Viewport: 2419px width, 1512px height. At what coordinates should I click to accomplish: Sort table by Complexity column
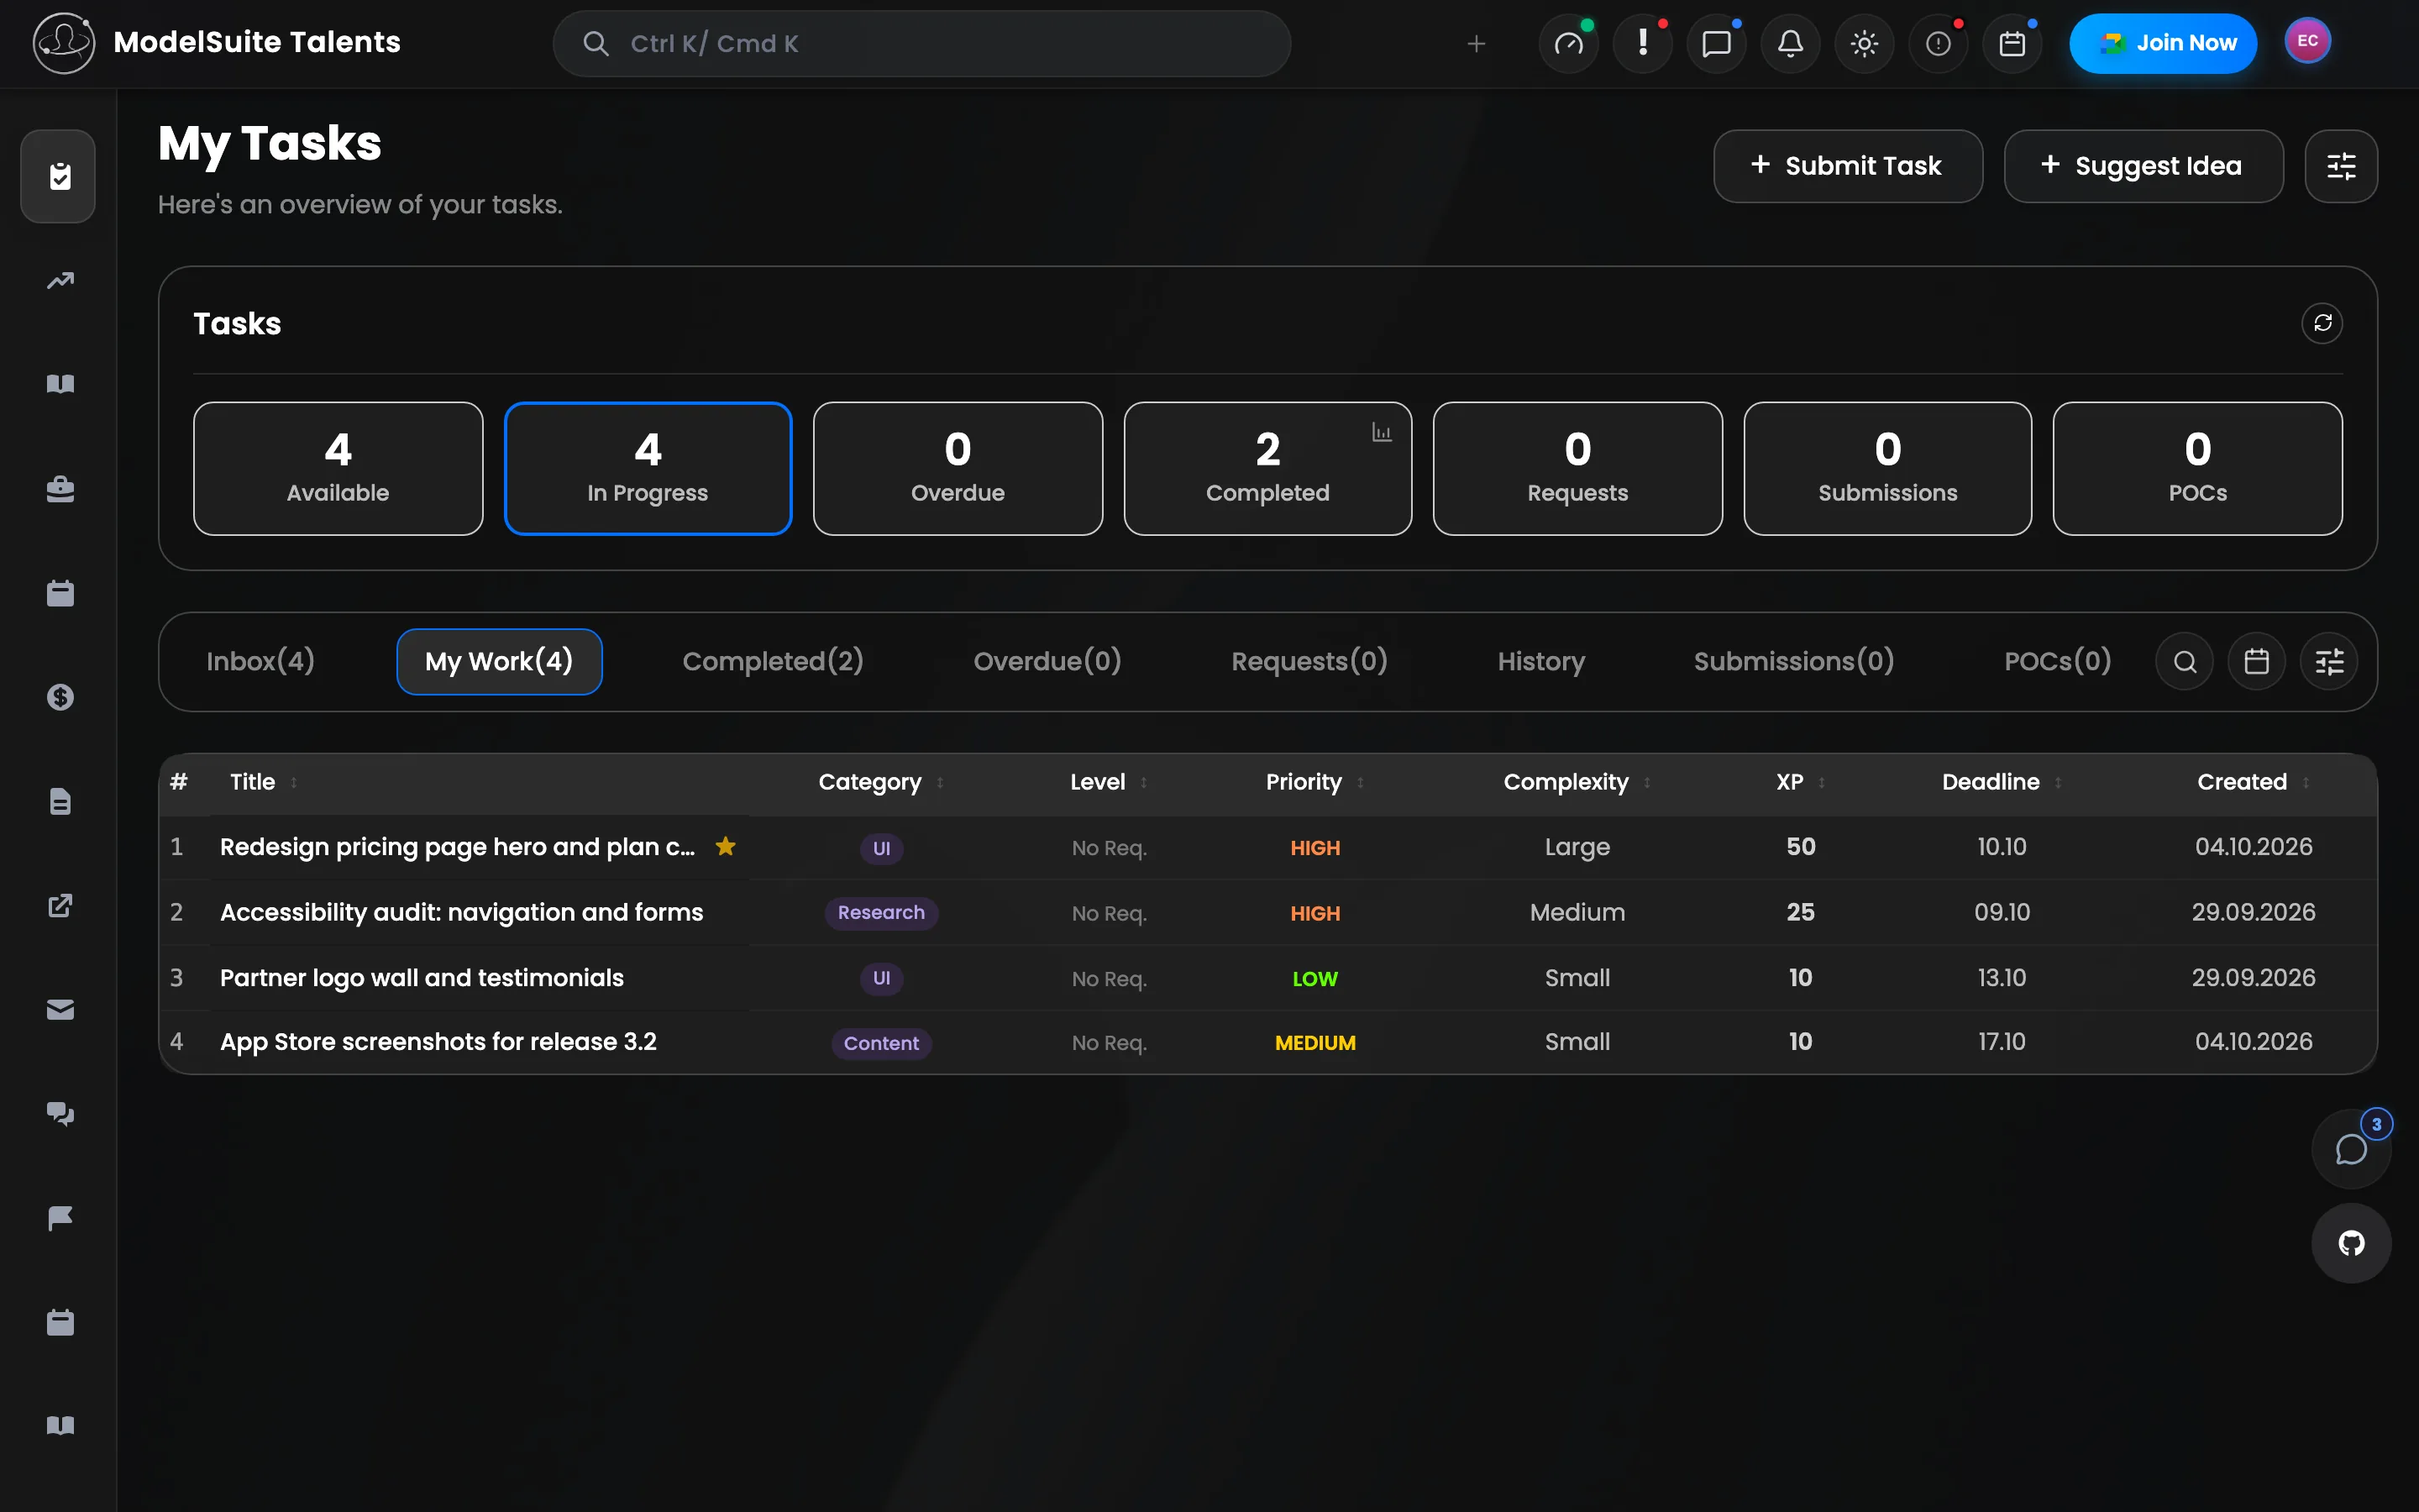[1577, 782]
